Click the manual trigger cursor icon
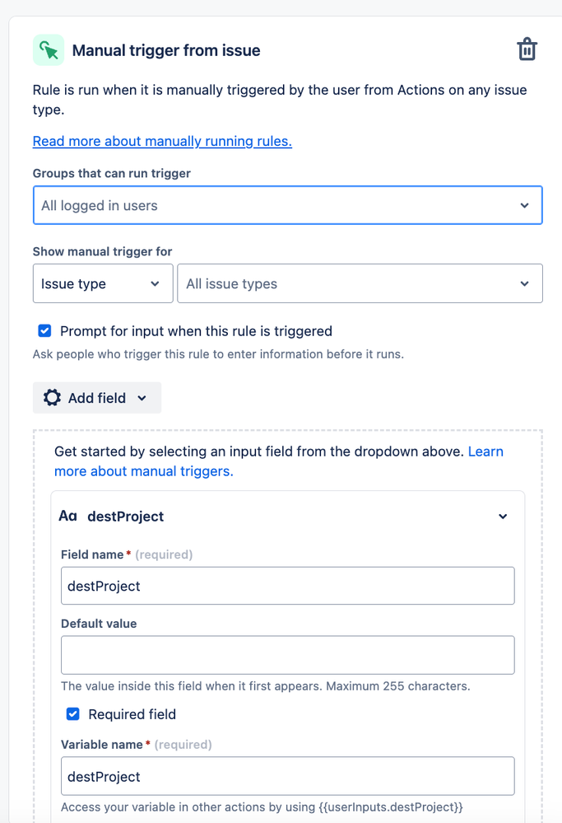The height and width of the screenshot is (823, 562). pos(49,50)
